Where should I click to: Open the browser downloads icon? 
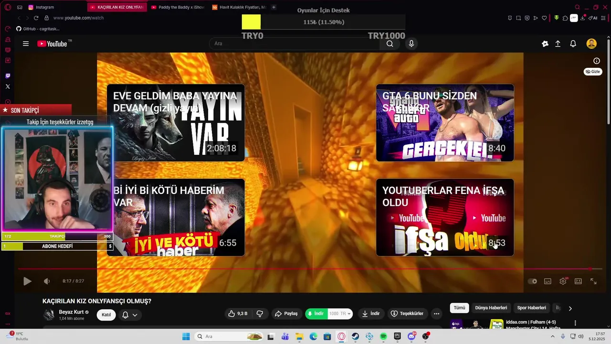tap(583, 18)
